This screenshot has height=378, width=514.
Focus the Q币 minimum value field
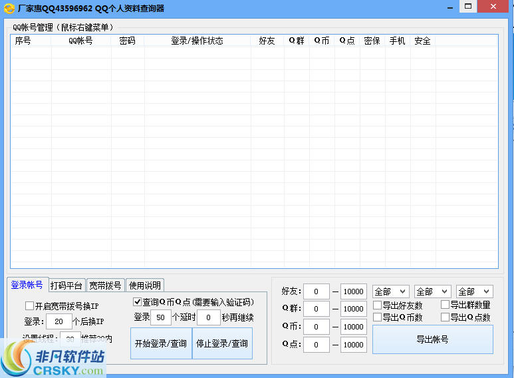pos(317,327)
